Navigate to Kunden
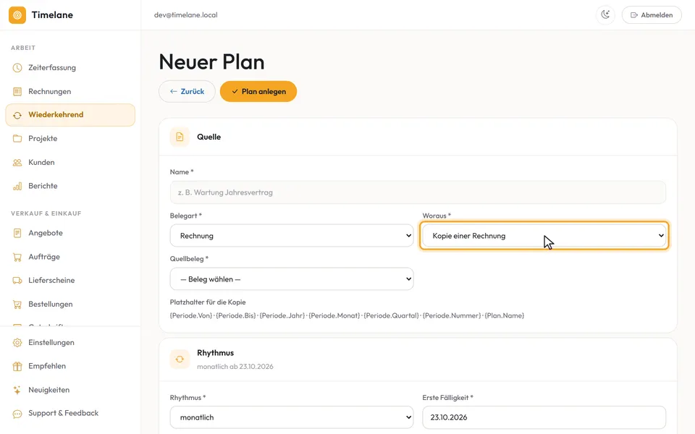695x434 pixels. [70, 163]
